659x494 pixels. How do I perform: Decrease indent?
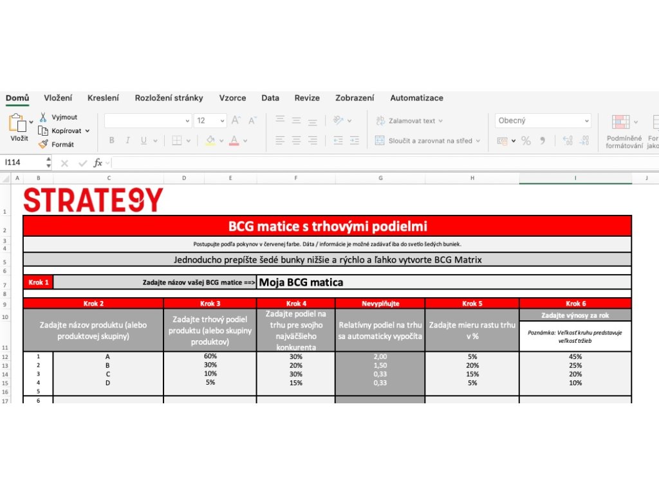tap(339, 140)
